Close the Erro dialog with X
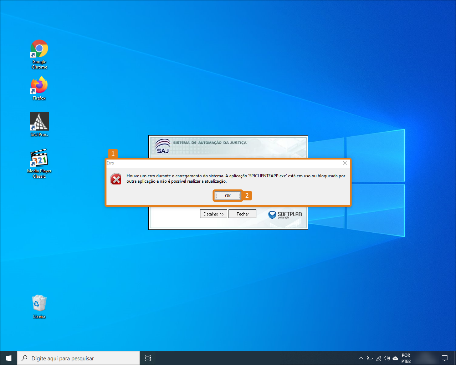 coord(345,163)
